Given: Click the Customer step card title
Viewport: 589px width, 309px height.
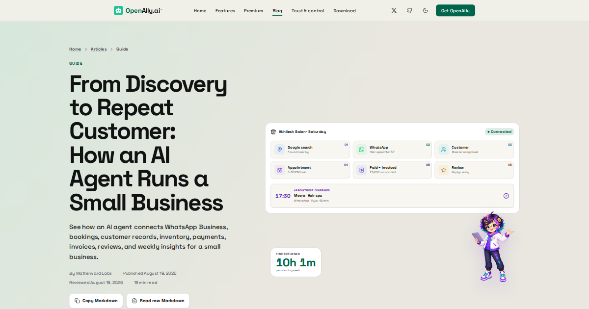Looking at the screenshot, I should click(460, 147).
